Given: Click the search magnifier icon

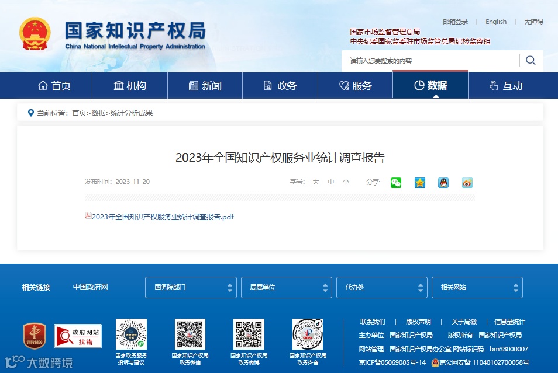Looking at the screenshot, I should coord(531,60).
